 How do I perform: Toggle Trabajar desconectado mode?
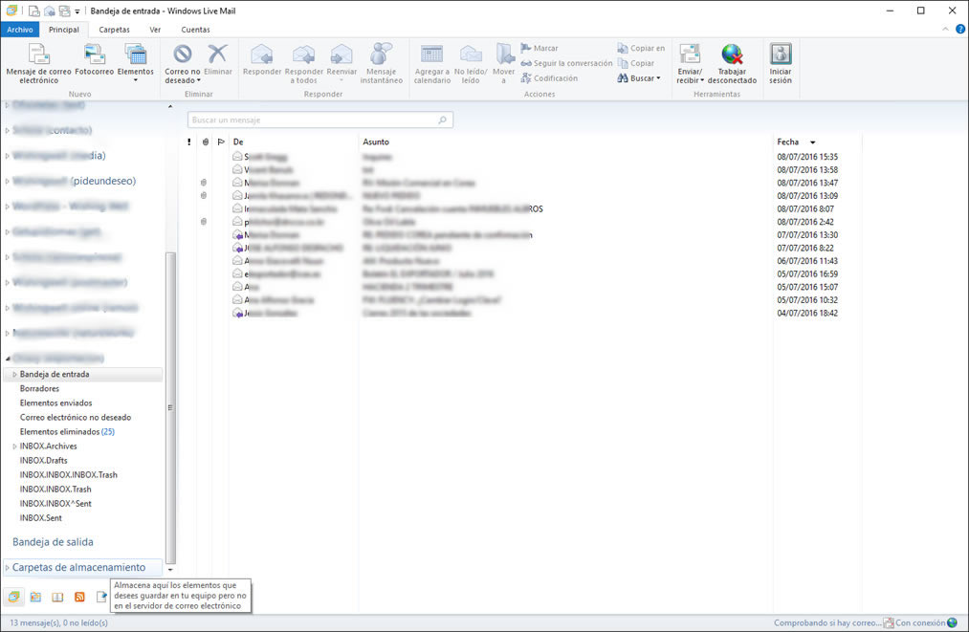tap(732, 64)
